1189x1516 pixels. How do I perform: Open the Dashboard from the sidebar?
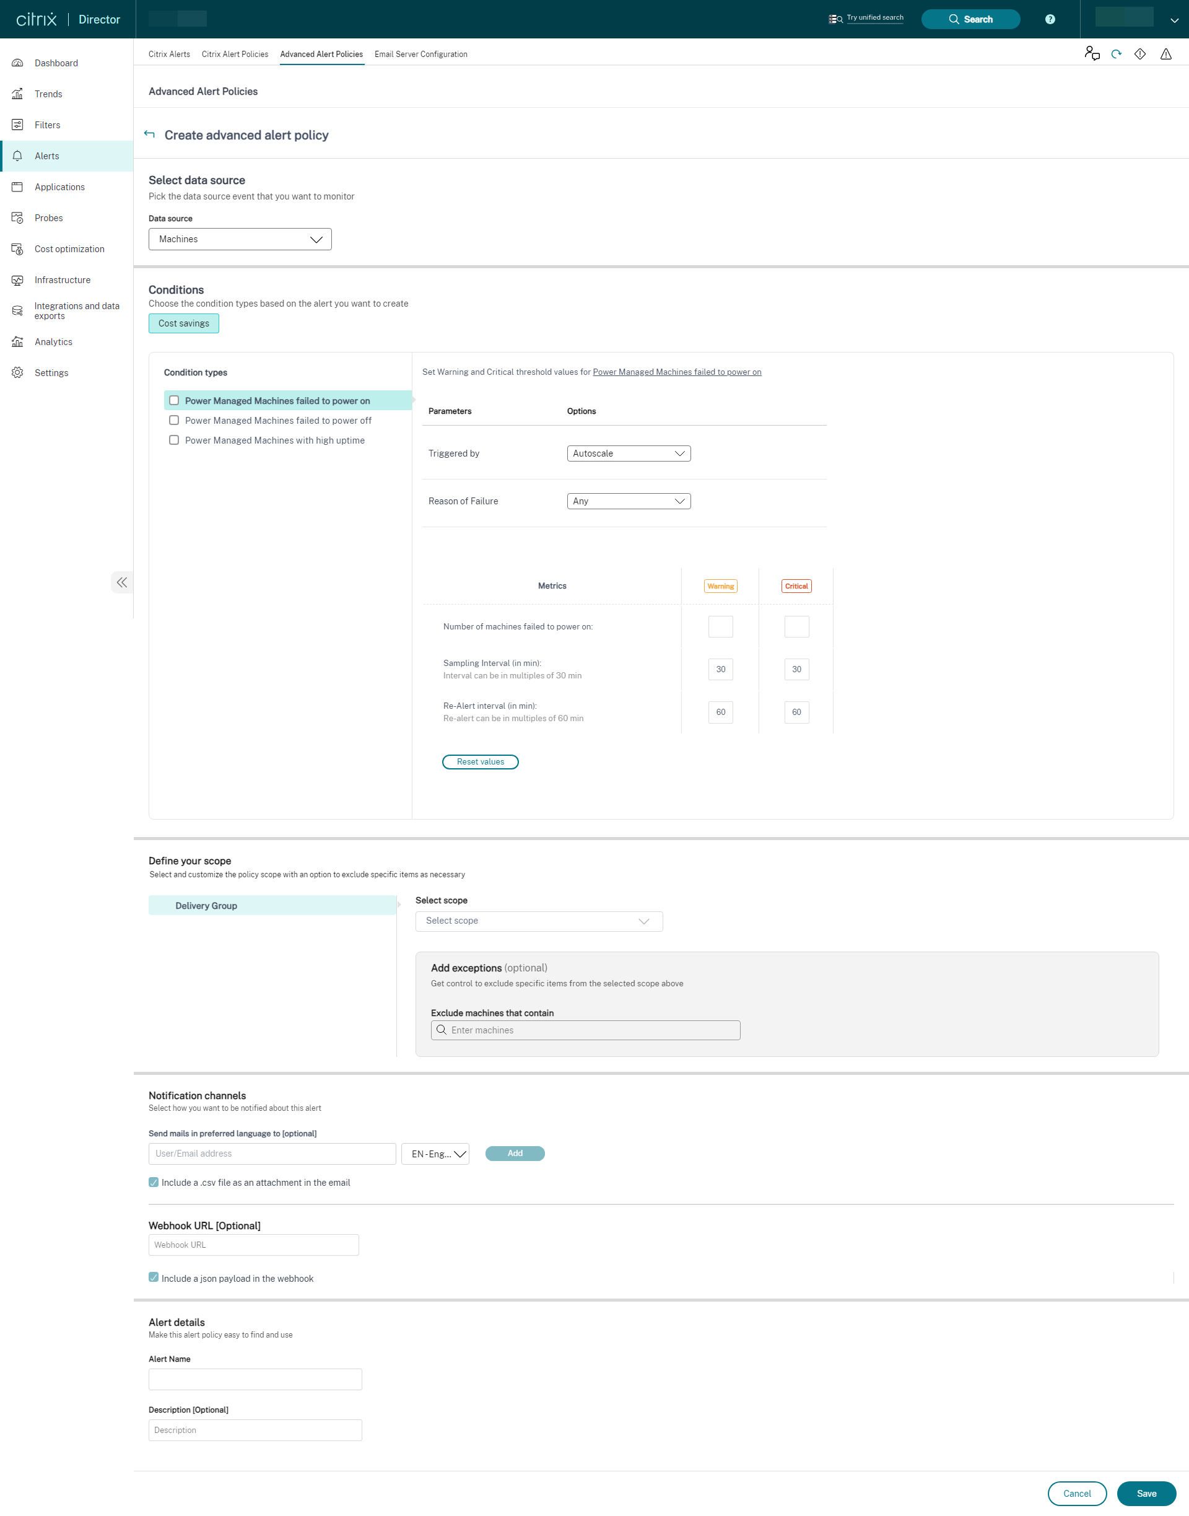56,63
